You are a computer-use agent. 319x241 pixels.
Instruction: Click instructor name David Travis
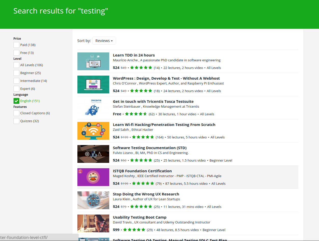coord(122,222)
